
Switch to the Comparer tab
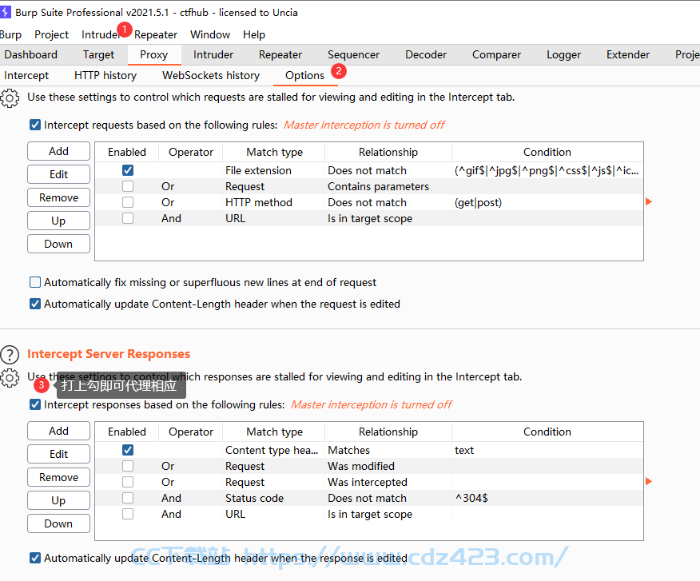pyautogui.click(x=496, y=54)
